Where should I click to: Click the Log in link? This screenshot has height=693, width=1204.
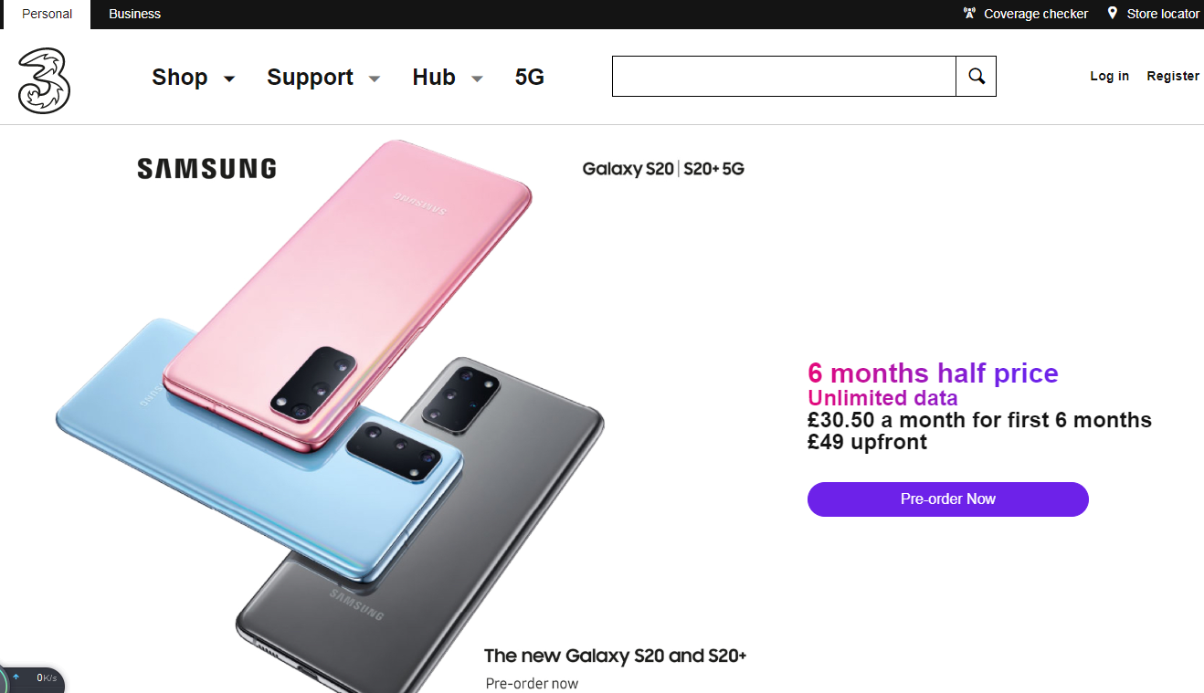1109,76
